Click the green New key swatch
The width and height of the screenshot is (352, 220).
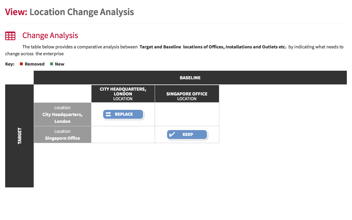(x=52, y=64)
